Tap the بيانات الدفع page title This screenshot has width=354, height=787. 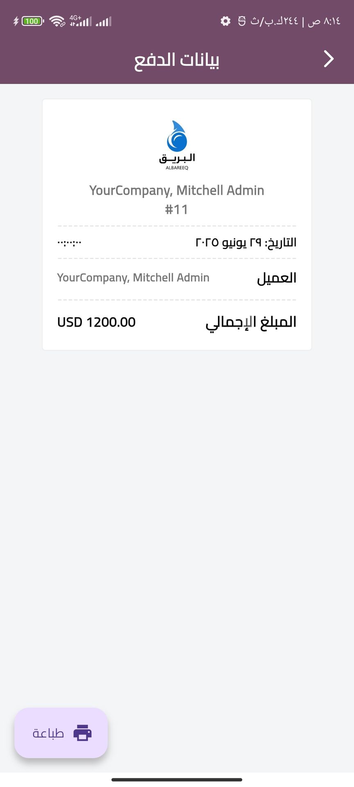point(177,60)
